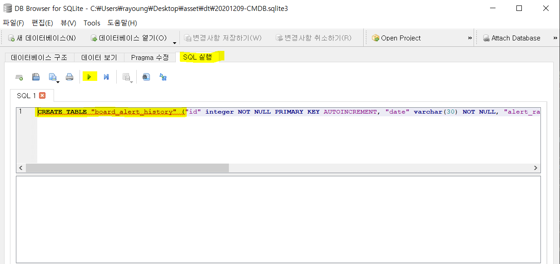Open SQL file icon in editor toolbar
Viewport: 560px width, 264px height.
(x=36, y=77)
